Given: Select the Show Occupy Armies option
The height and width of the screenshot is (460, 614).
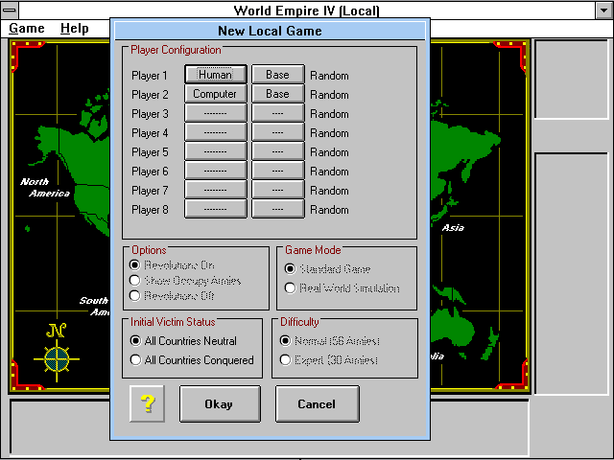Looking at the screenshot, I should (x=185, y=281).
